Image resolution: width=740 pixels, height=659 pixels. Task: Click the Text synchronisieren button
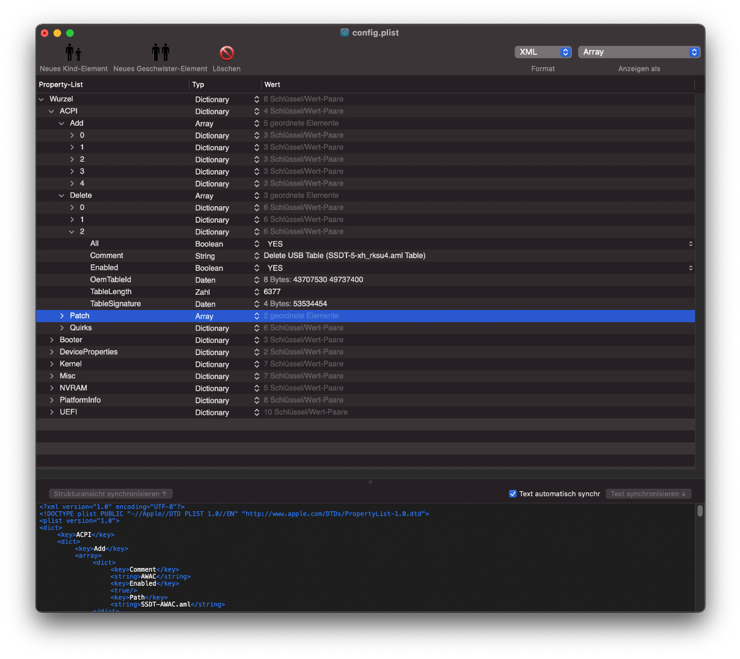tap(648, 494)
